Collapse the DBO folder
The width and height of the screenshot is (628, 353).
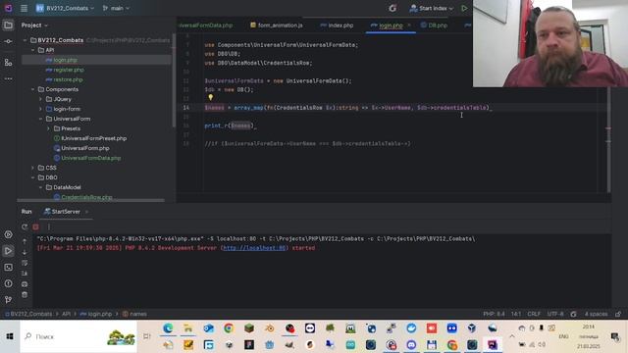[x=32, y=177]
